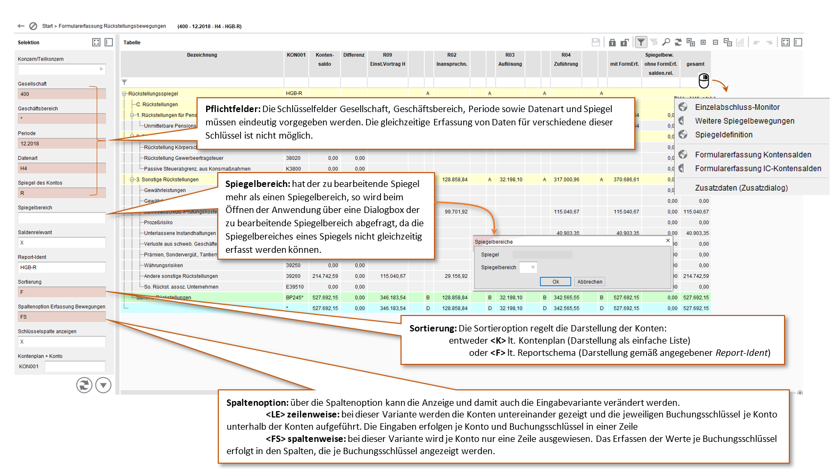The height and width of the screenshot is (469, 835).
Task: Open the Spiegelbereich dropdown in the dialog
Action: click(x=533, y=268)
